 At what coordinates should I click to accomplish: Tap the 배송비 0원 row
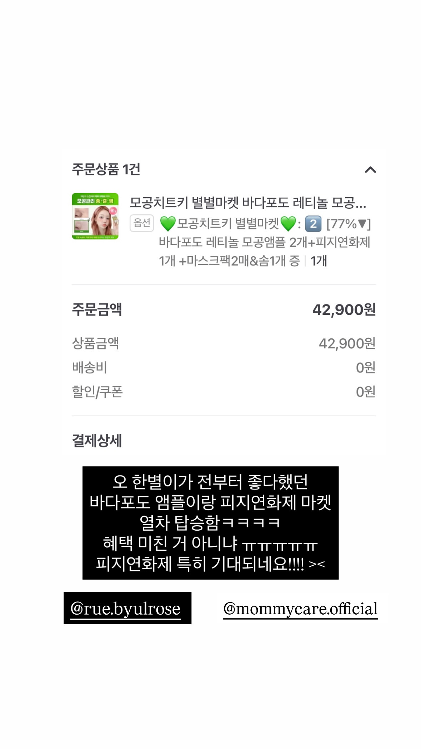pyautogui.click(x=224, y=367)
